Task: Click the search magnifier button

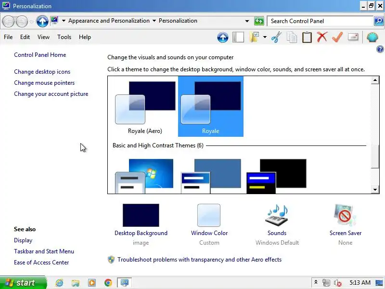Action: (379, 21)
